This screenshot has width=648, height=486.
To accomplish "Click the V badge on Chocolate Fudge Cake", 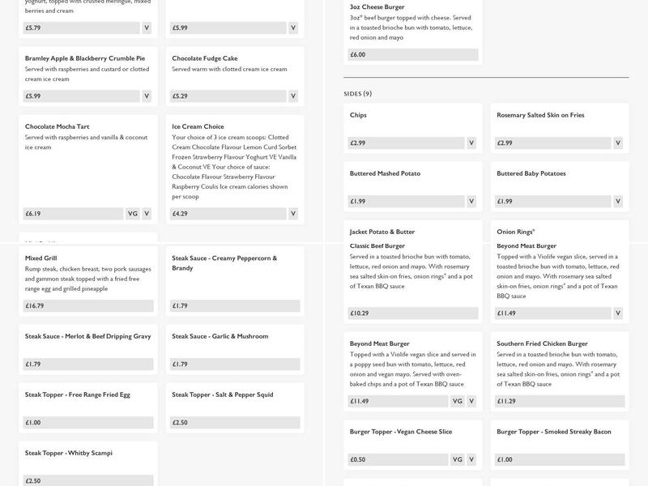I will point(293,96).
